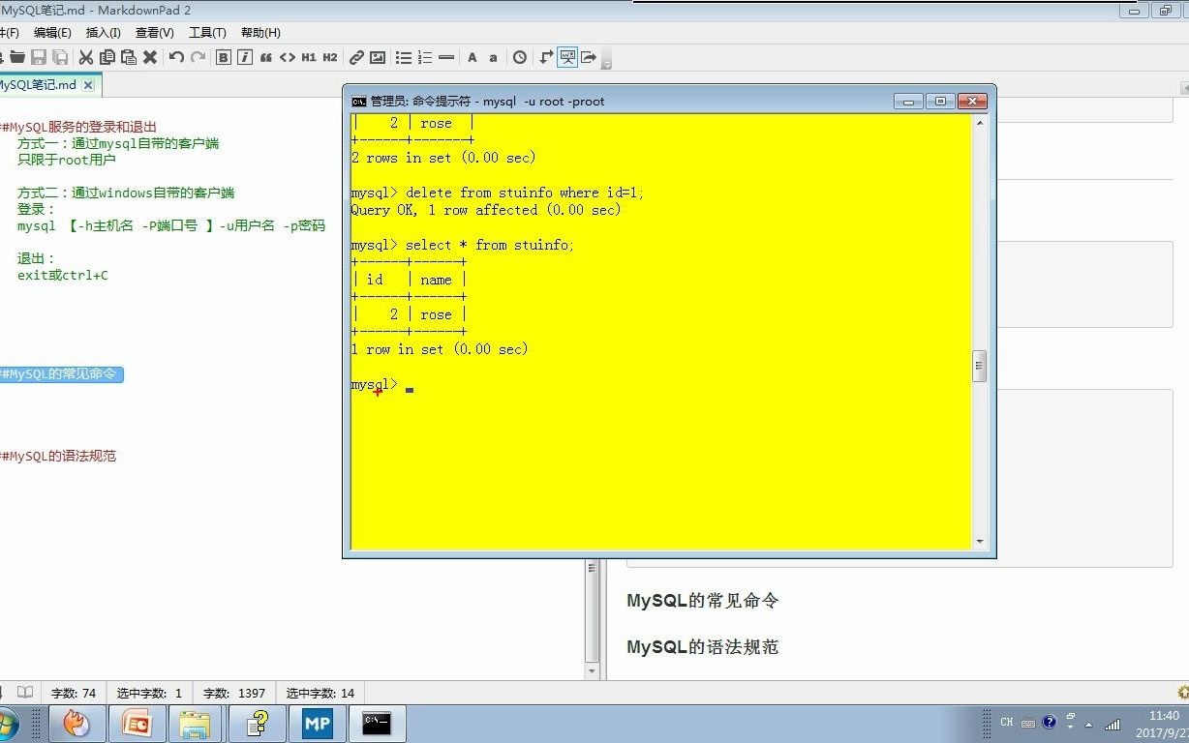Click the Paste toolbar icon
Screen dimensions: 1189x743
pos(128,57)
